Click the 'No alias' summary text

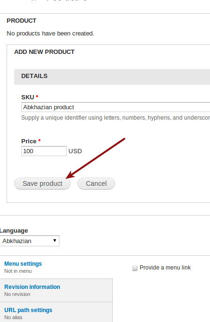click(x=13, y=317)
